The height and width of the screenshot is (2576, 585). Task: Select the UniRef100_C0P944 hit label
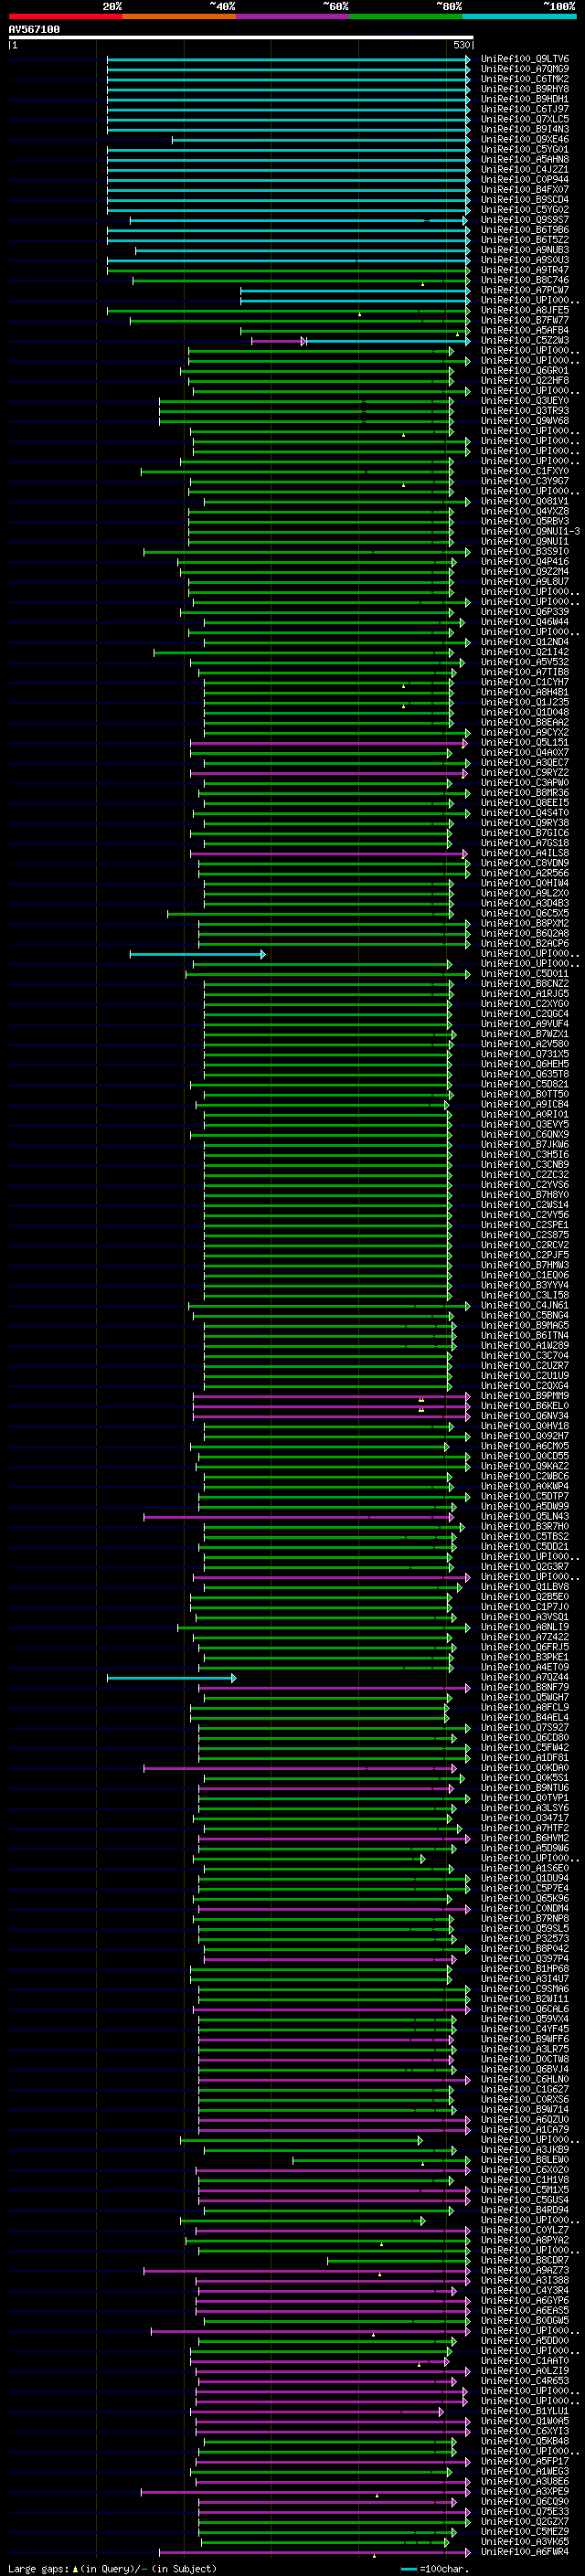[x=525, y=180]
